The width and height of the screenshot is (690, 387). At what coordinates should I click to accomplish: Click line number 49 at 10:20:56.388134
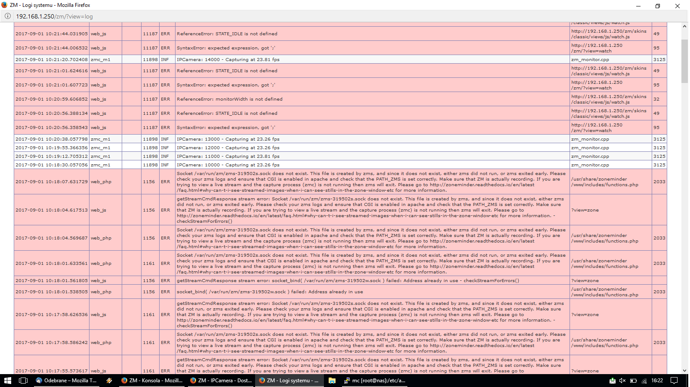point(656,113)
